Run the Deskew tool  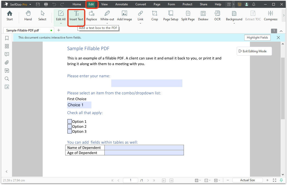(203, 16)
